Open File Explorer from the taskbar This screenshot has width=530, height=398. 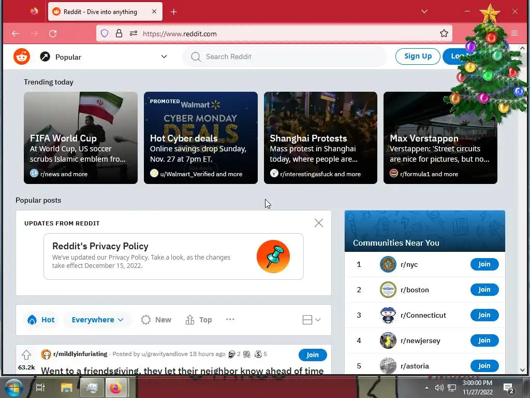[x=67, y=388]
